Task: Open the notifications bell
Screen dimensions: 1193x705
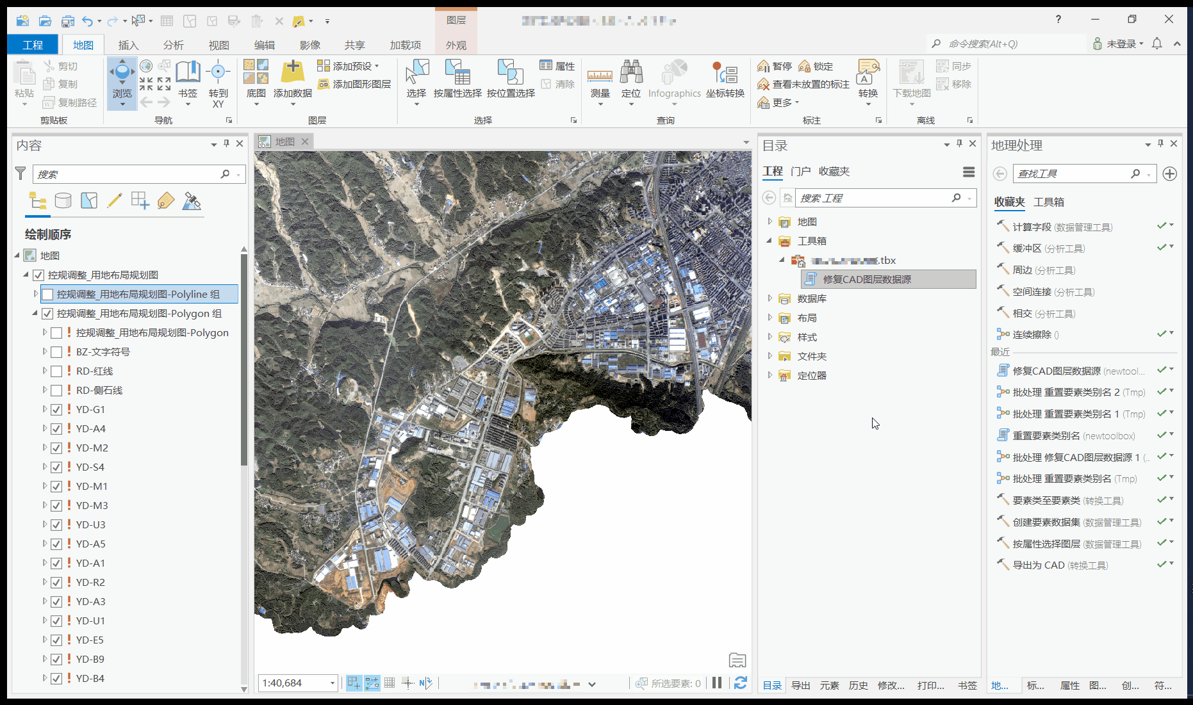Action: click(x=1157, y=44)
